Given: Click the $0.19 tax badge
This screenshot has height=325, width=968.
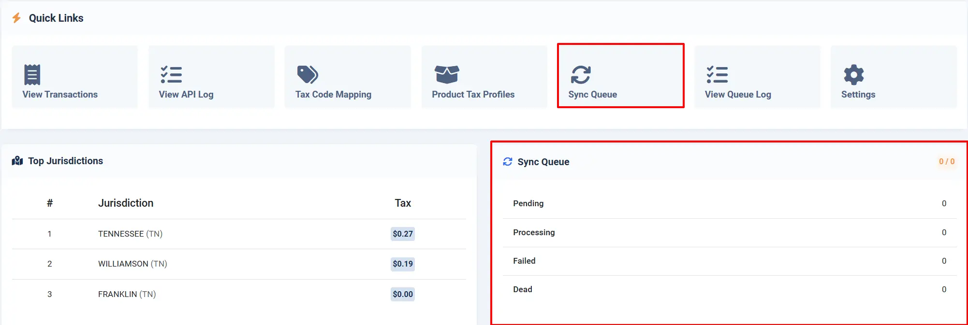Looking at the screenshot, I should click(403, 264).
